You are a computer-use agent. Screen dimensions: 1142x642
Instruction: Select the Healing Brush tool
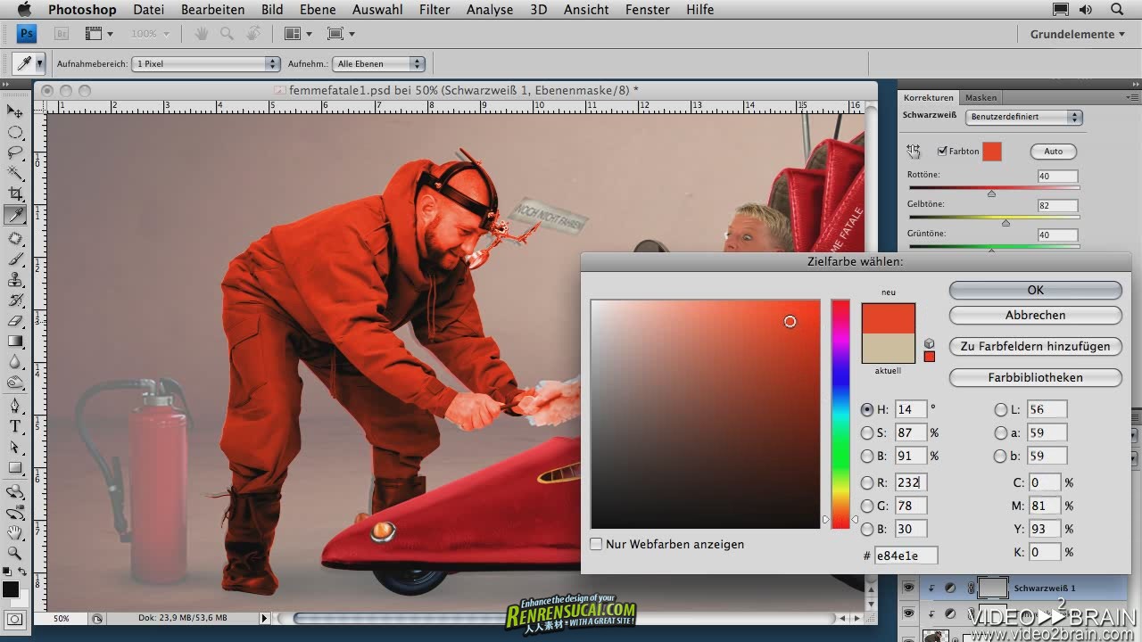point(15,238)
